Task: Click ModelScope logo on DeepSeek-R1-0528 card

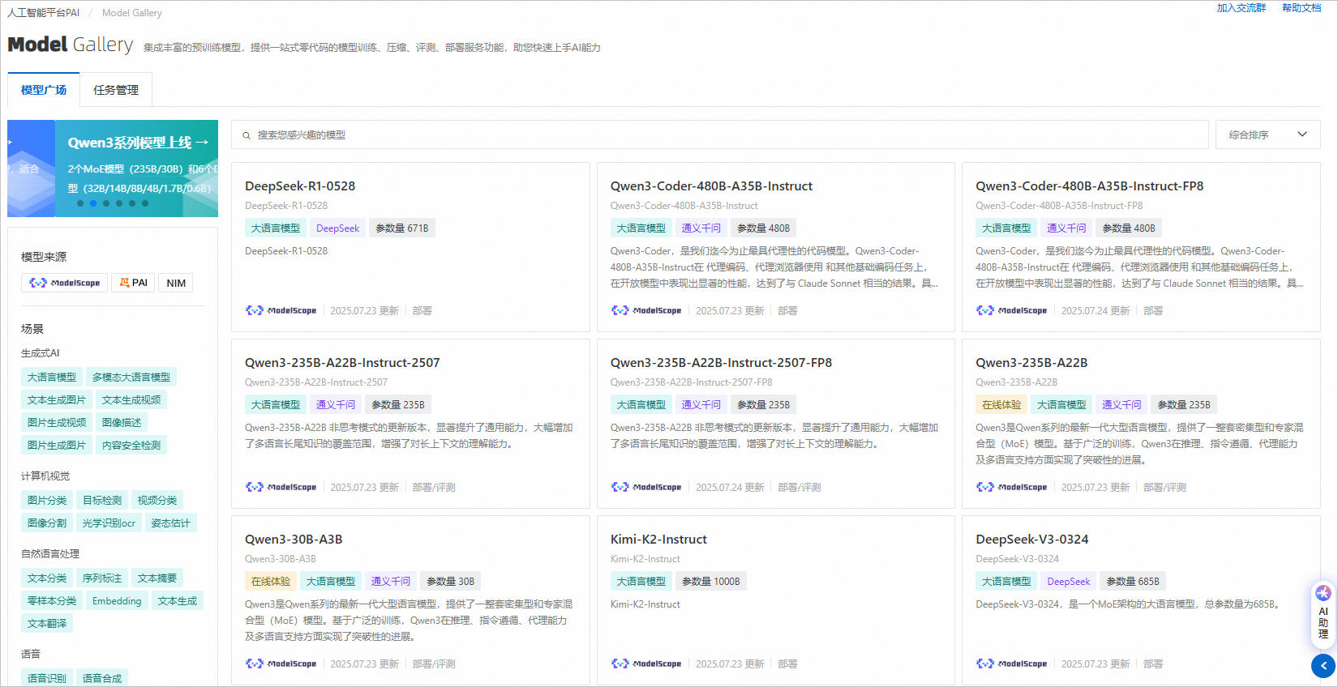Action: [x=281, y=310]
